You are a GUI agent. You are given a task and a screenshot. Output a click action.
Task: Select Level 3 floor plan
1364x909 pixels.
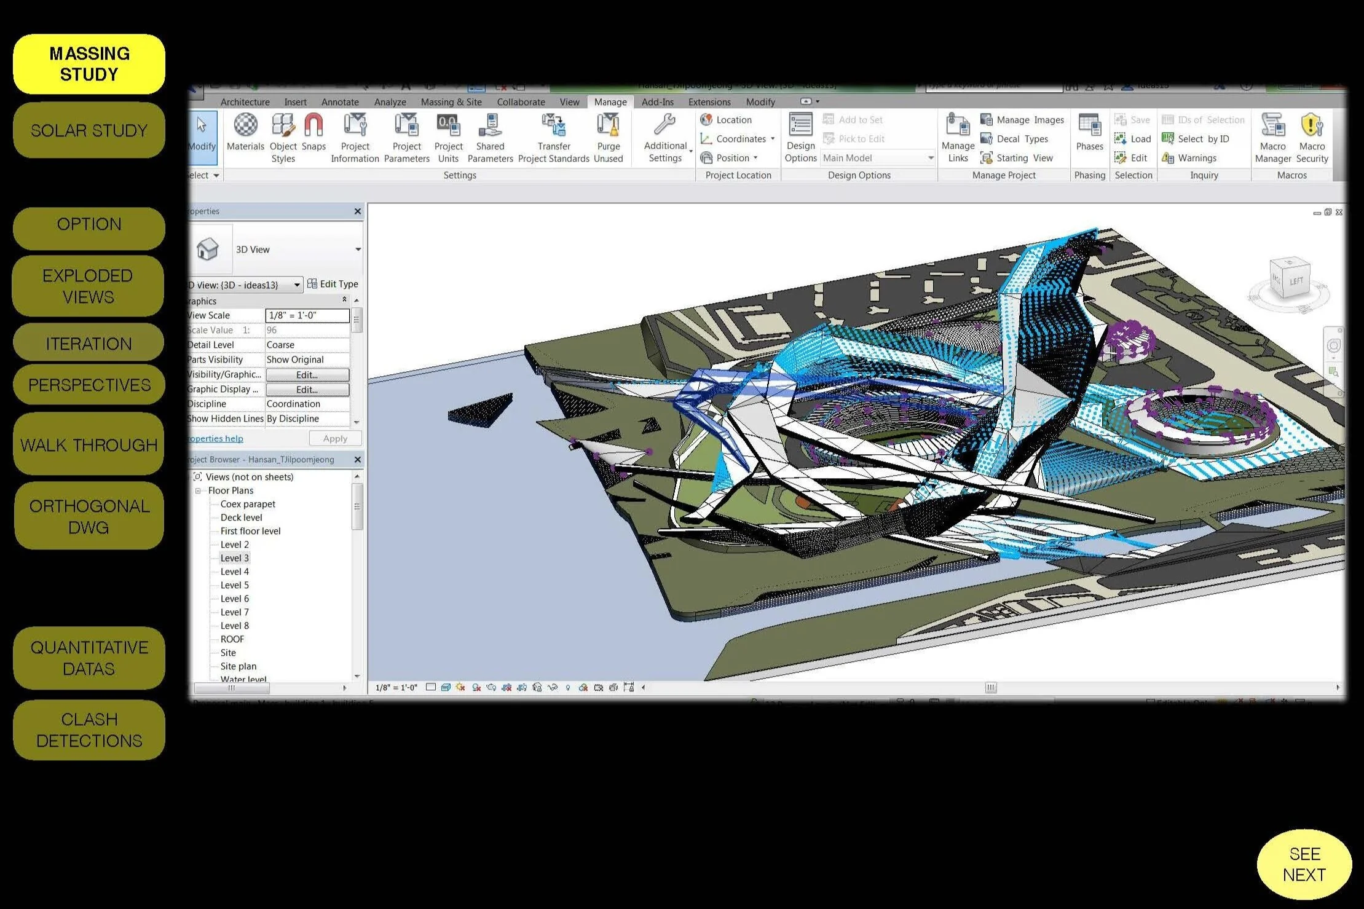point(234,558)
